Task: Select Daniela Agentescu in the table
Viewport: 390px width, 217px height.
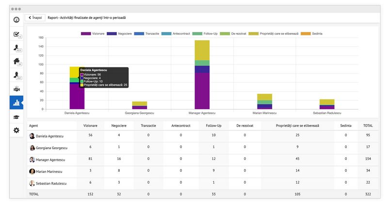Action: pyautogui.click(x=49, y=136)
